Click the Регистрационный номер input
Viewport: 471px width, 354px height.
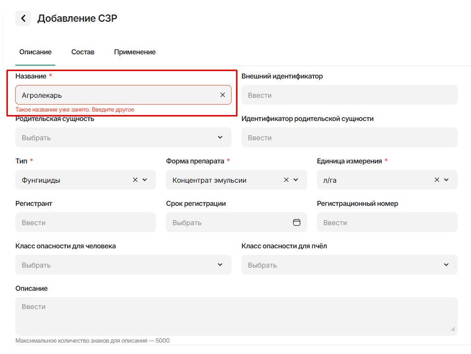pyautogui.click(x=387, y=222)
